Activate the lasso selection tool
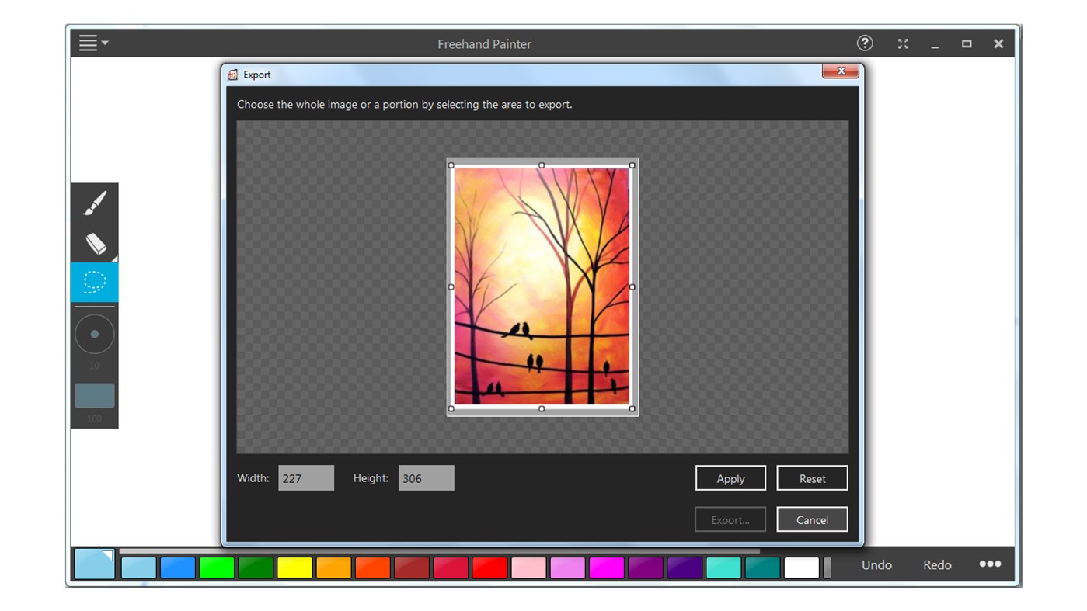This screenshot has width=1087, height=611. (94, 282)
